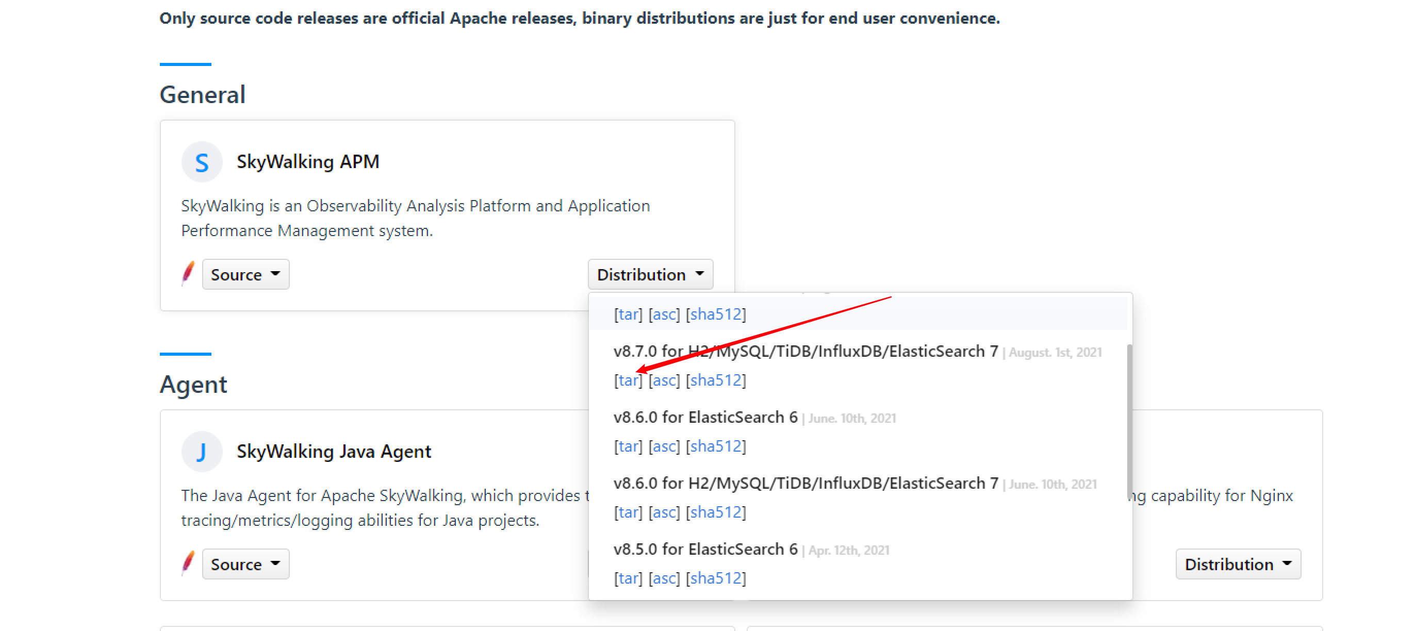Open asc link for v8.6.0 H2/MySQL/TiDB release
The width and height of the screenshot is (1415, 631).
pyautogui.click(x=664, y=512)
